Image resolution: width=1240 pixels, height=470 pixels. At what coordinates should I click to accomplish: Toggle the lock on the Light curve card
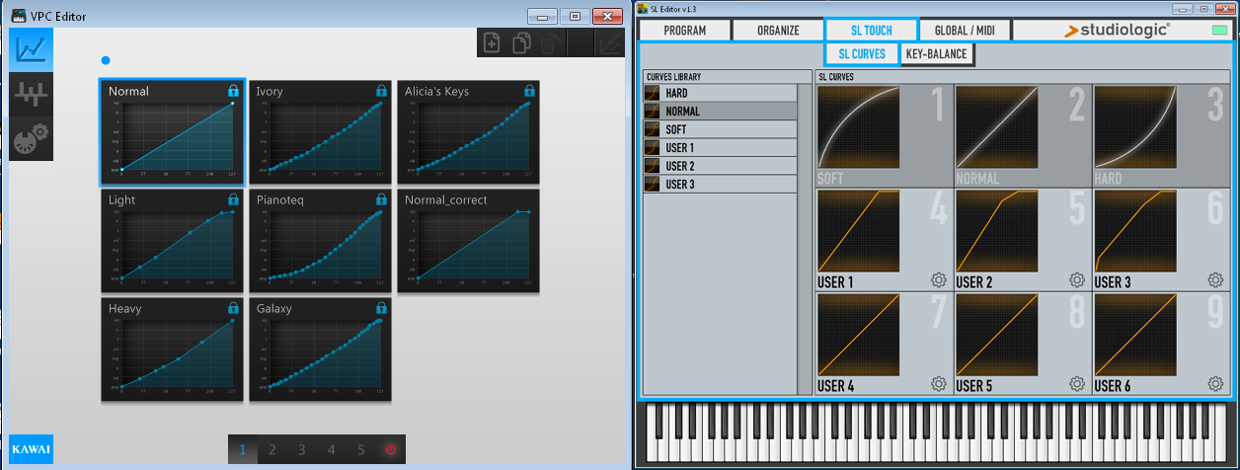(x=233, y=199)
